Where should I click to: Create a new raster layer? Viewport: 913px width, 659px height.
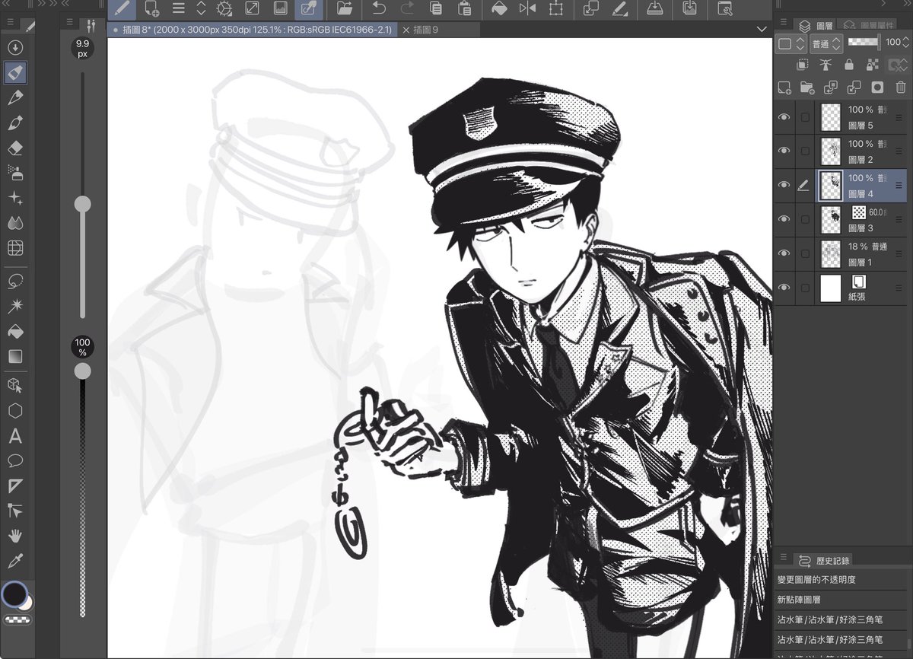coord(784,88)
